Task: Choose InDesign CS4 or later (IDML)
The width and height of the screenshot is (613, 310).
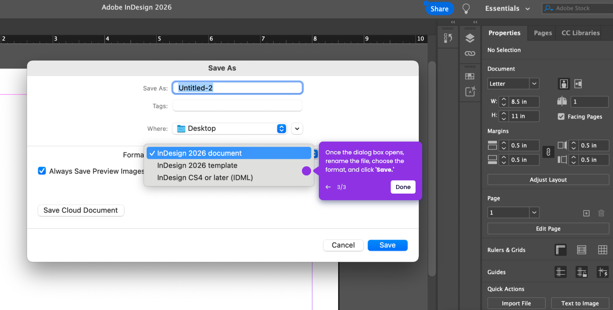Action: pyautogui.click(x=229, y=178)
